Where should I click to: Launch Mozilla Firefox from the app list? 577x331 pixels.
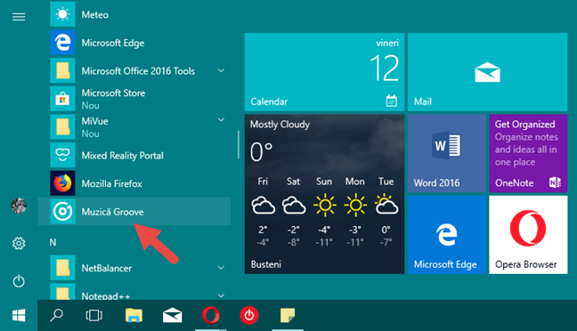(134, 183)
